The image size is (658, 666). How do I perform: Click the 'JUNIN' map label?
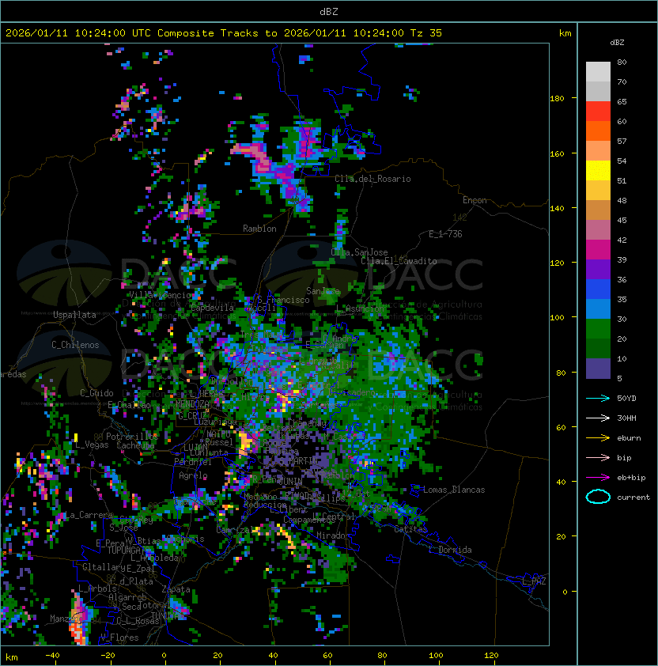(x=290, y=481)
